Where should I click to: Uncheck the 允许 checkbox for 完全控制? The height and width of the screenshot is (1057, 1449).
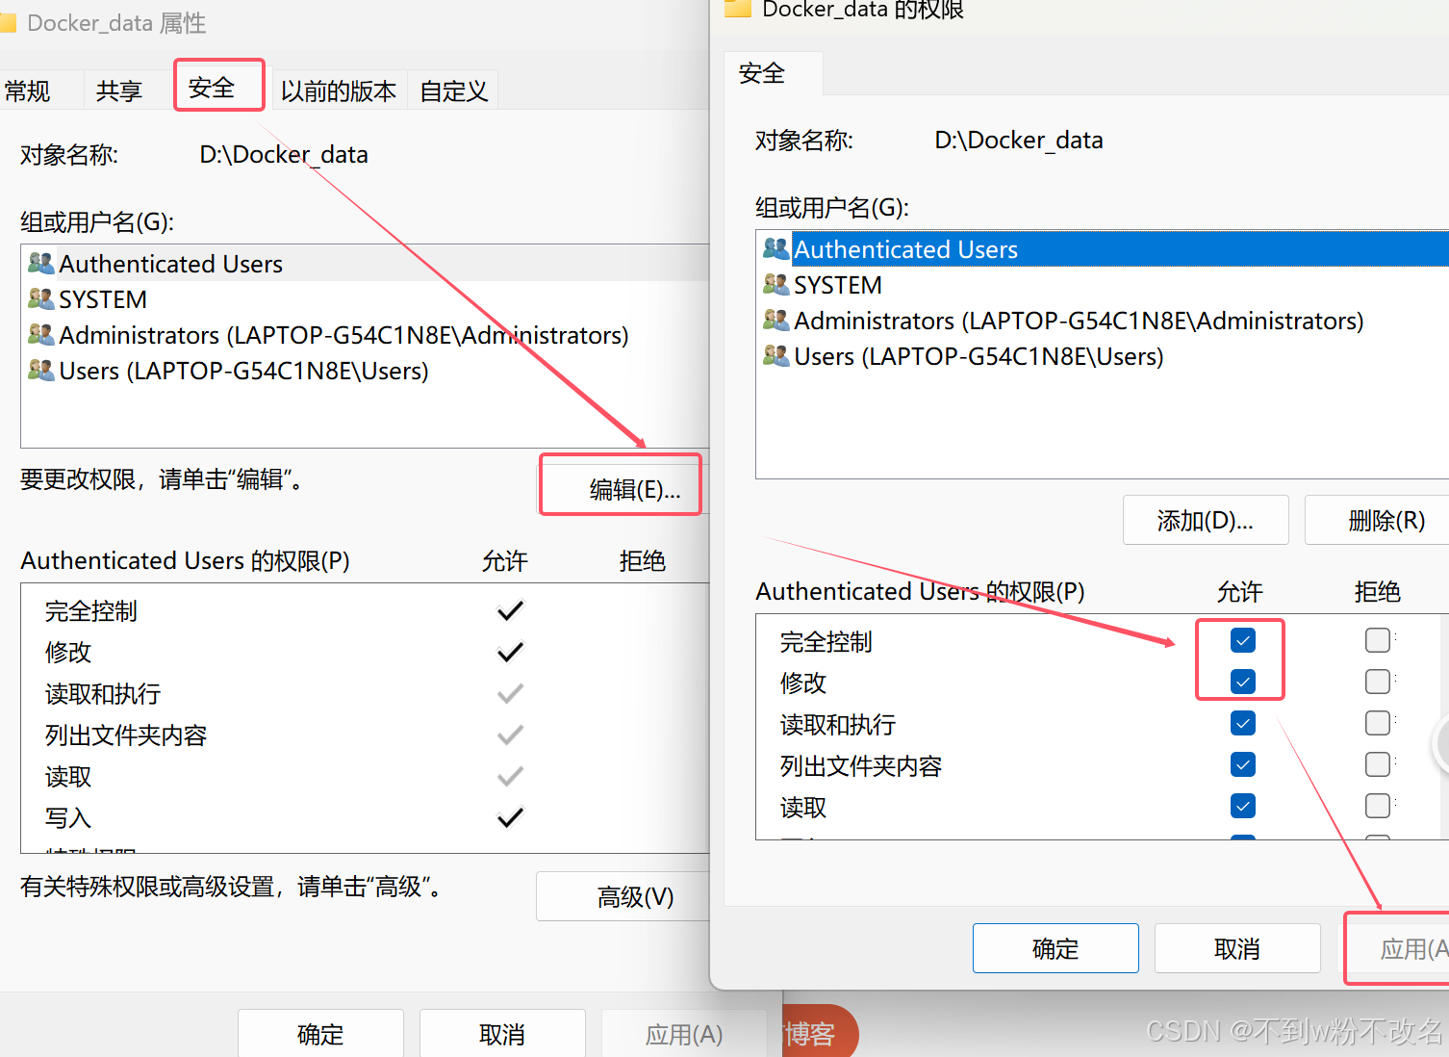click(x=1241, y=639)
